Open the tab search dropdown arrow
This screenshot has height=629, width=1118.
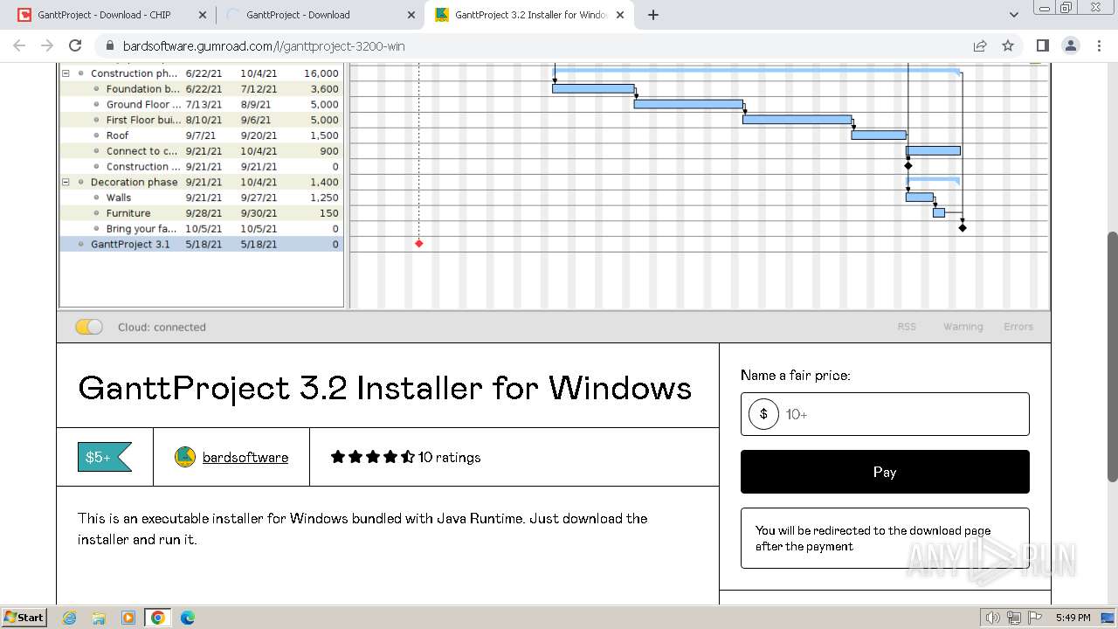pyautogui.click(x=1014, y=15)
